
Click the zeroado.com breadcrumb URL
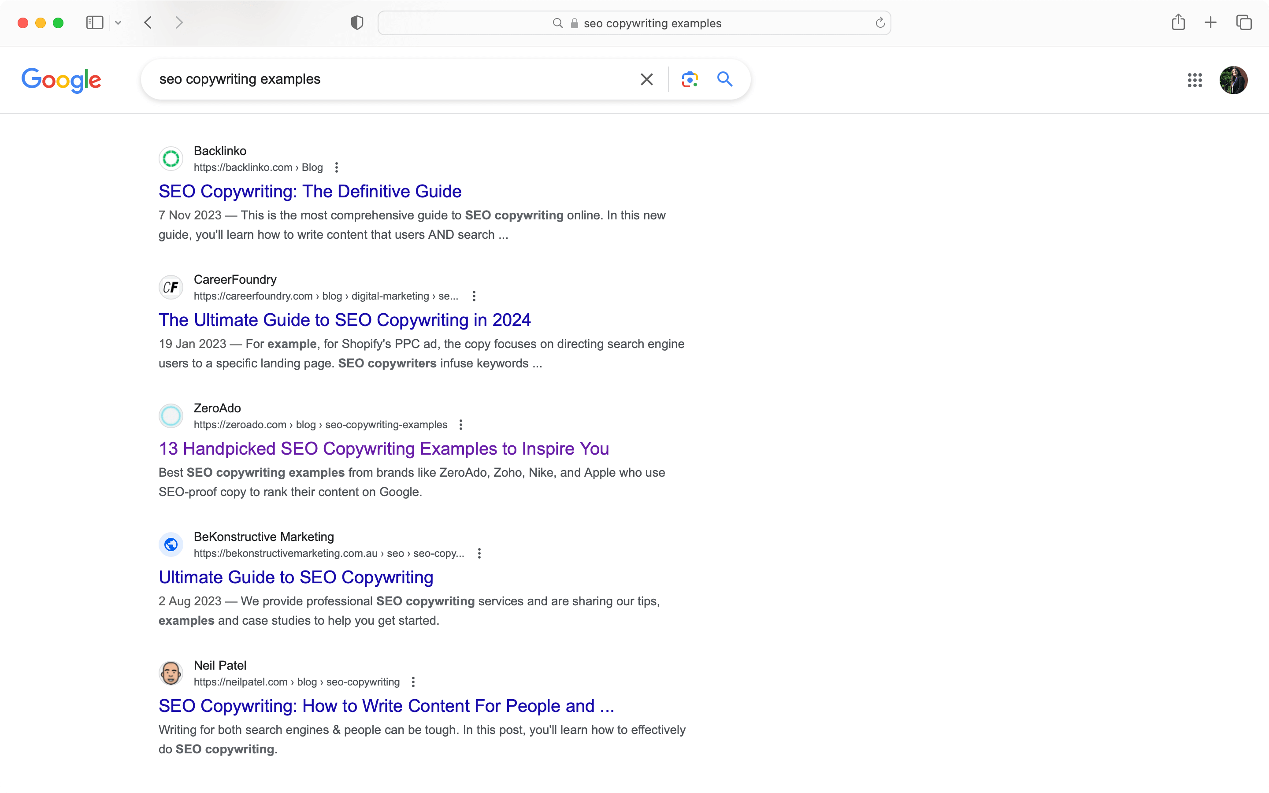click(320, 424)
